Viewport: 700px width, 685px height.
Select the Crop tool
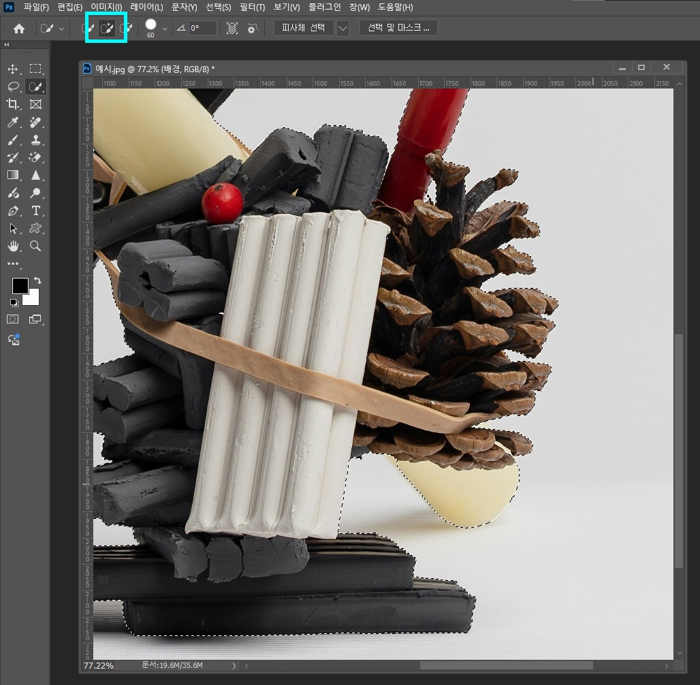12,104
